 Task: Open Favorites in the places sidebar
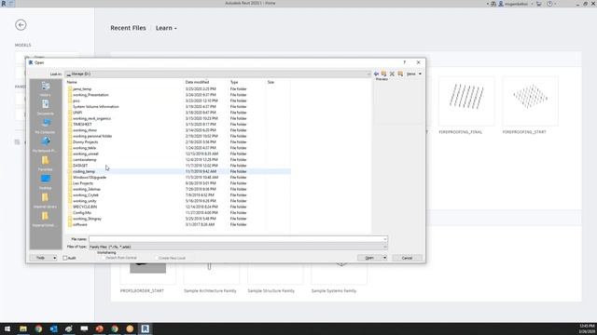click(x=46, y=163)
